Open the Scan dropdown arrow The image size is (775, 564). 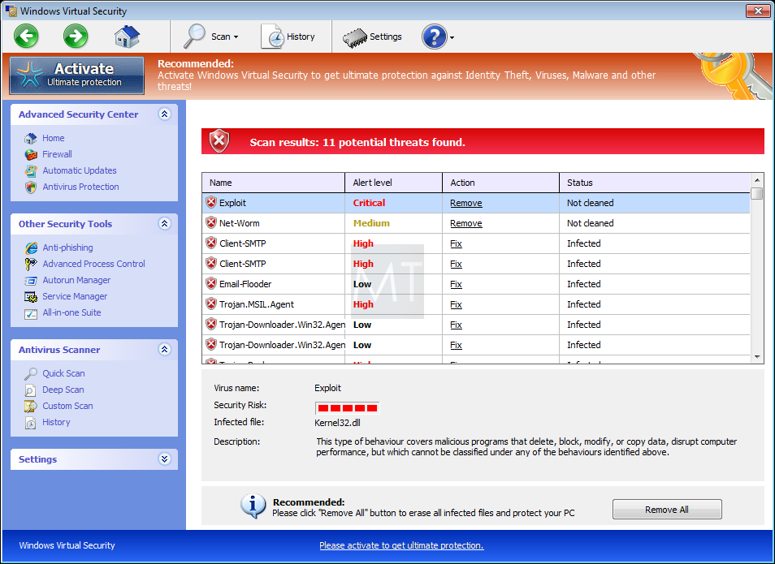[236, 37]
